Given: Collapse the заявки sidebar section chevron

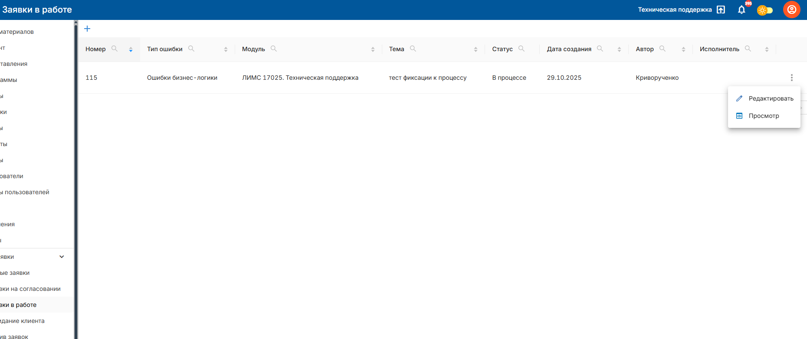Looking at the screenshot, I should pos(62,257).
